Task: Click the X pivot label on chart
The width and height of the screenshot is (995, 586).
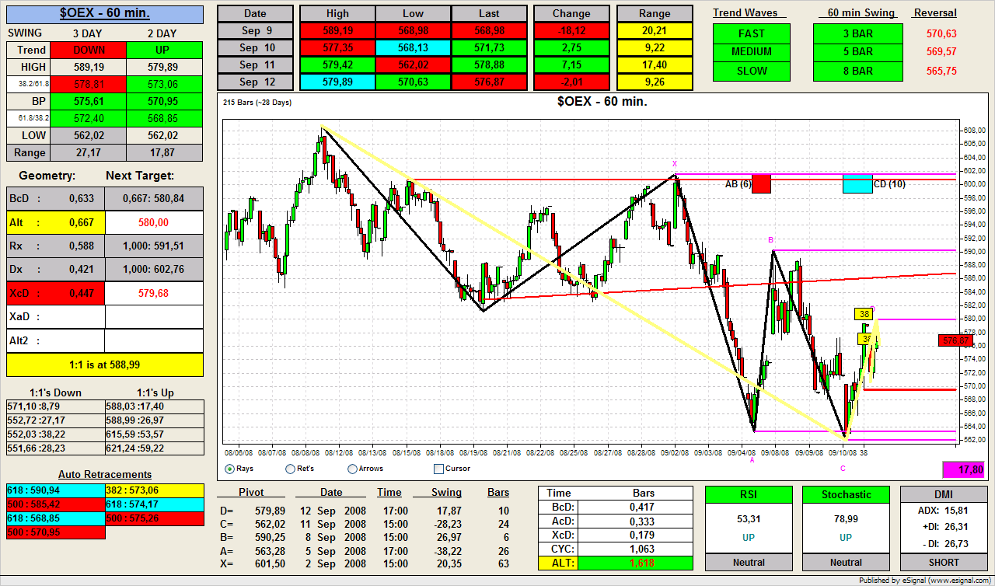Action: (675, 164)
